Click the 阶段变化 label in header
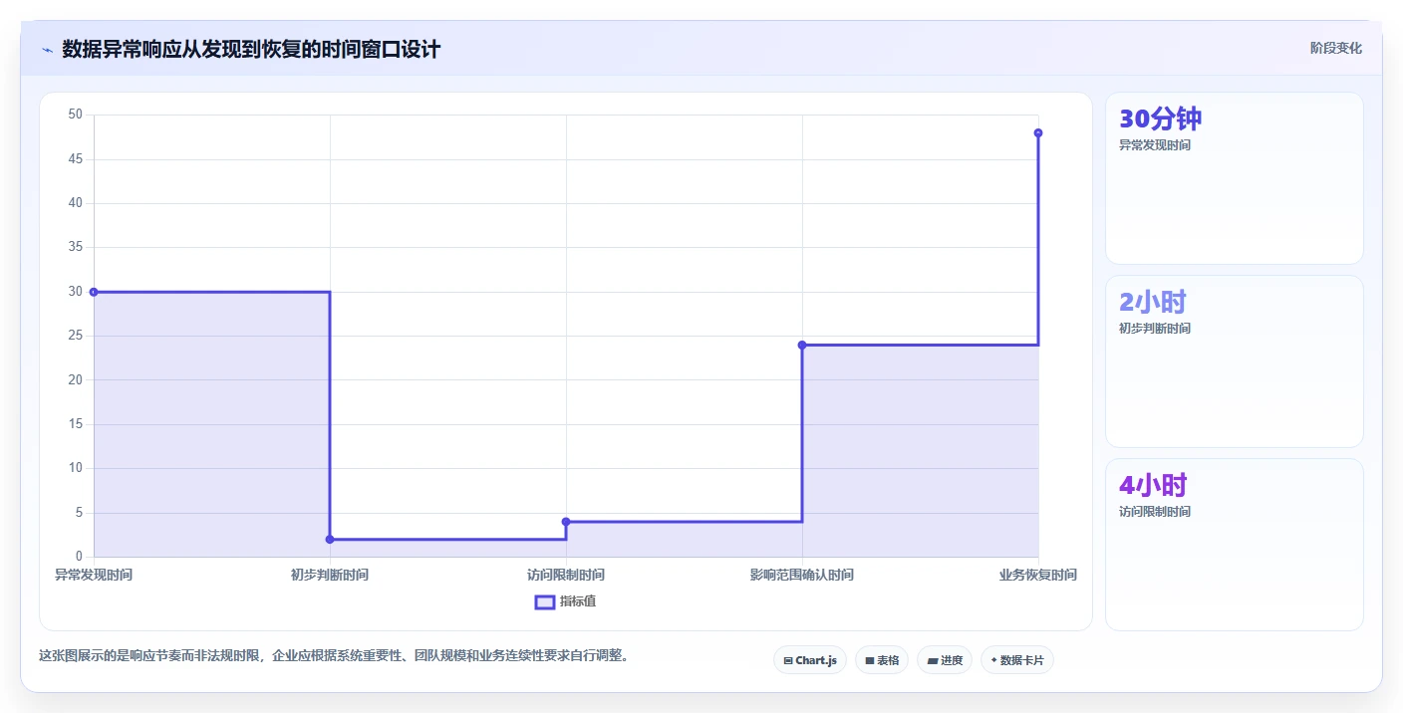The width and height of the screenshot is (1403, 713). pos(1335,49)
